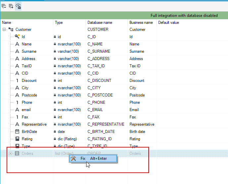Click the Name column header
This screenshot has width=228, height=184.
[27, 23]
